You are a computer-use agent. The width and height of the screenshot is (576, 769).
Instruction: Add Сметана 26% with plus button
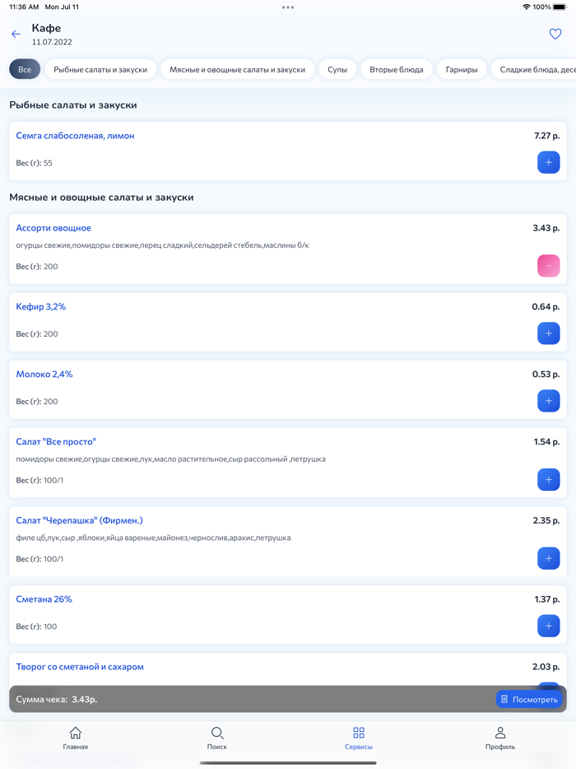coord(548,627)
